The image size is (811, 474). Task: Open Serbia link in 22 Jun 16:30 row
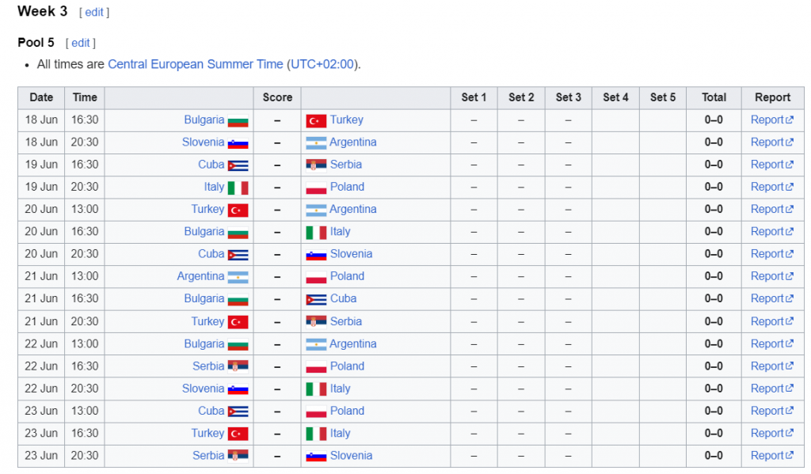[208, 366]
